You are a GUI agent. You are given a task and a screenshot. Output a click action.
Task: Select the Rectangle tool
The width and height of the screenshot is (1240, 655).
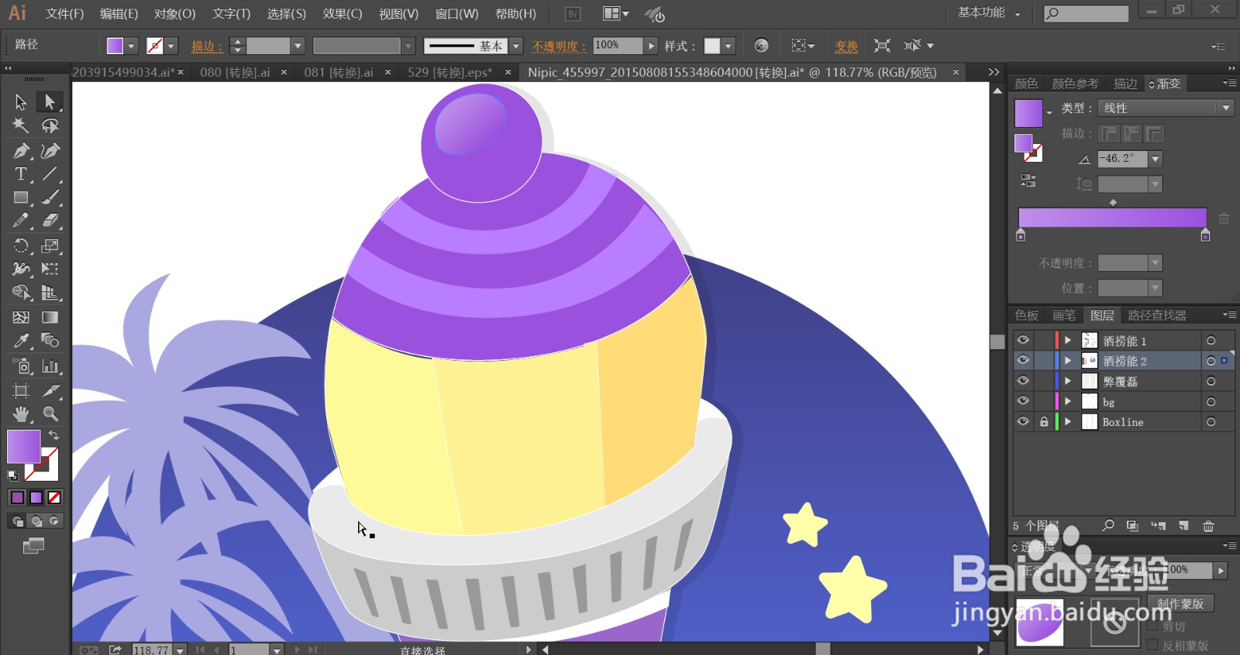pyautogui.click(x=21, y=197)
